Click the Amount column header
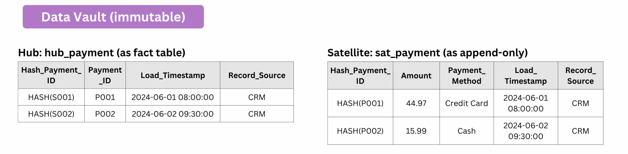 pos(416,76)
